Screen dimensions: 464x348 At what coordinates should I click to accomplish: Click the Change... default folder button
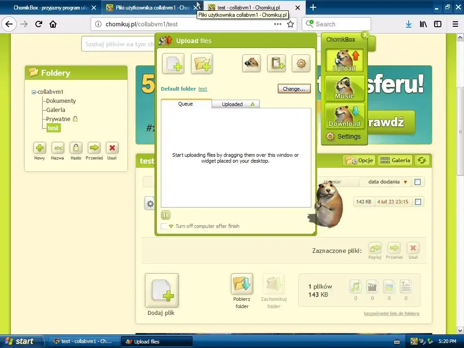point(294,89)
